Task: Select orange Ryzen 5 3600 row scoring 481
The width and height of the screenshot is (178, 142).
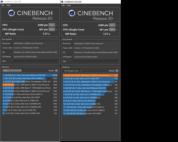Action: (x=90, y=75)
